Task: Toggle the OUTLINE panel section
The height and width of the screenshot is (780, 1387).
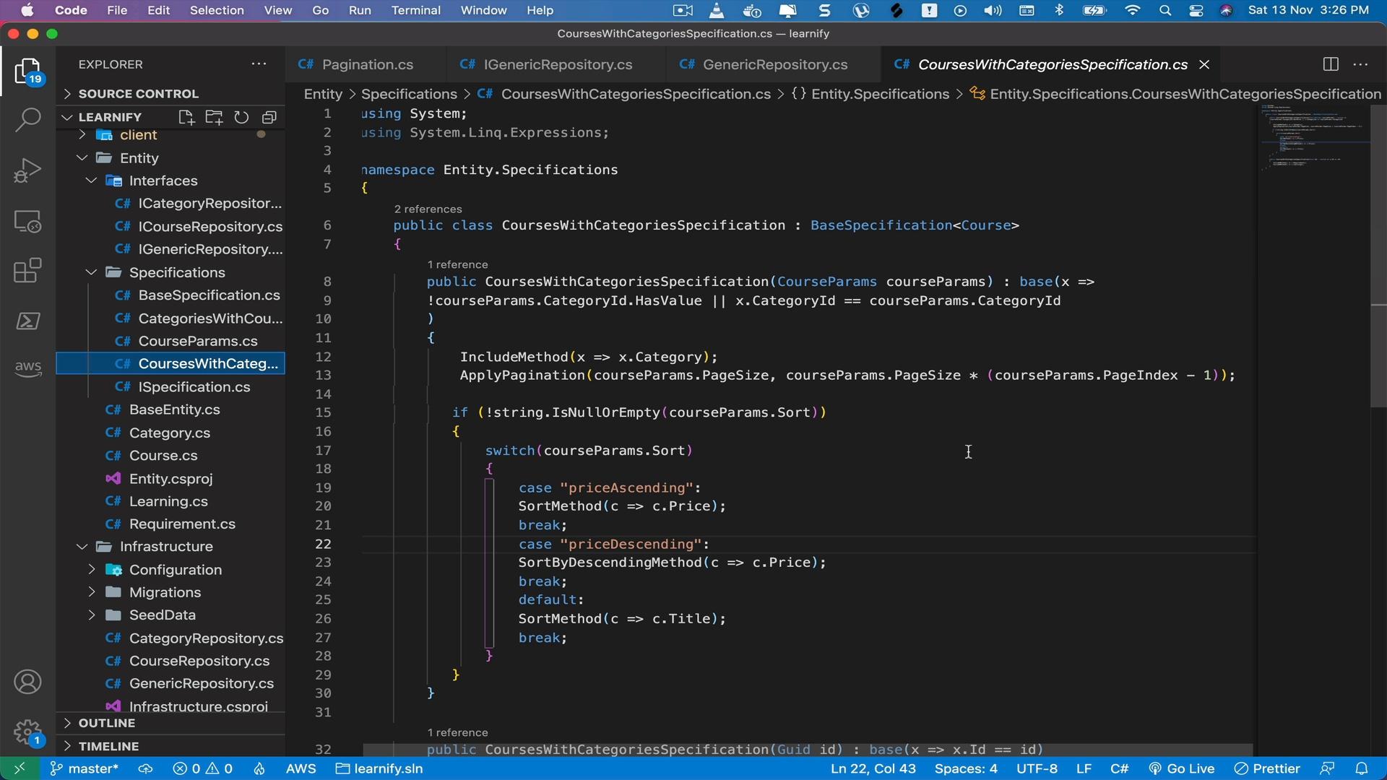Action: (x=105, y=722)
